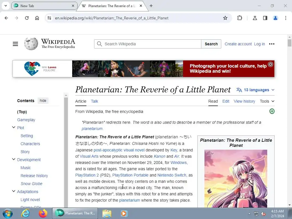
Task: Open media player from taskbar
Action: click(124, 213)
